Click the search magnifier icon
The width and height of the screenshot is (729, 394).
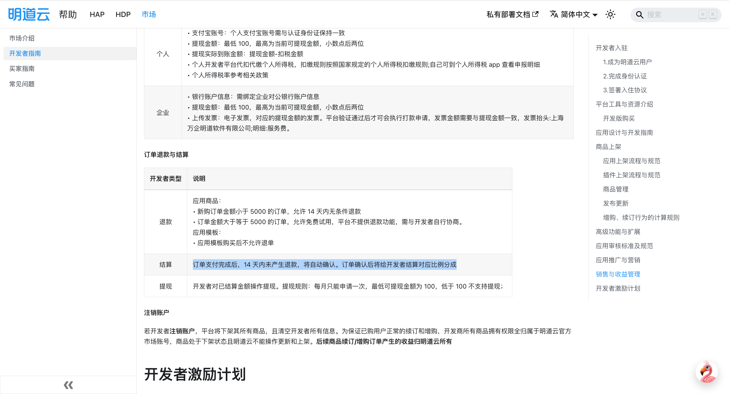(639, 15)
